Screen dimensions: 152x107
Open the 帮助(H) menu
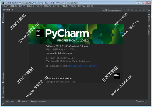[x=90, y=6]
